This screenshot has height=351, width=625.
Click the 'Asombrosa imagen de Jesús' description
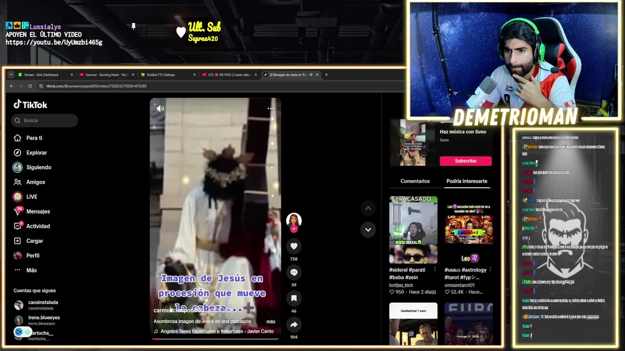[x=202, y=321]
